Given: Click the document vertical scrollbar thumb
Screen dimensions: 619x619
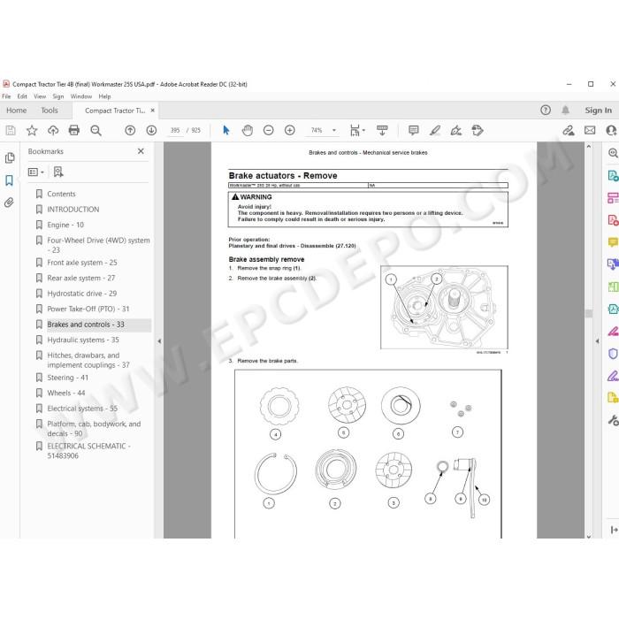Looking at the screenshot, I should point(589,313).
